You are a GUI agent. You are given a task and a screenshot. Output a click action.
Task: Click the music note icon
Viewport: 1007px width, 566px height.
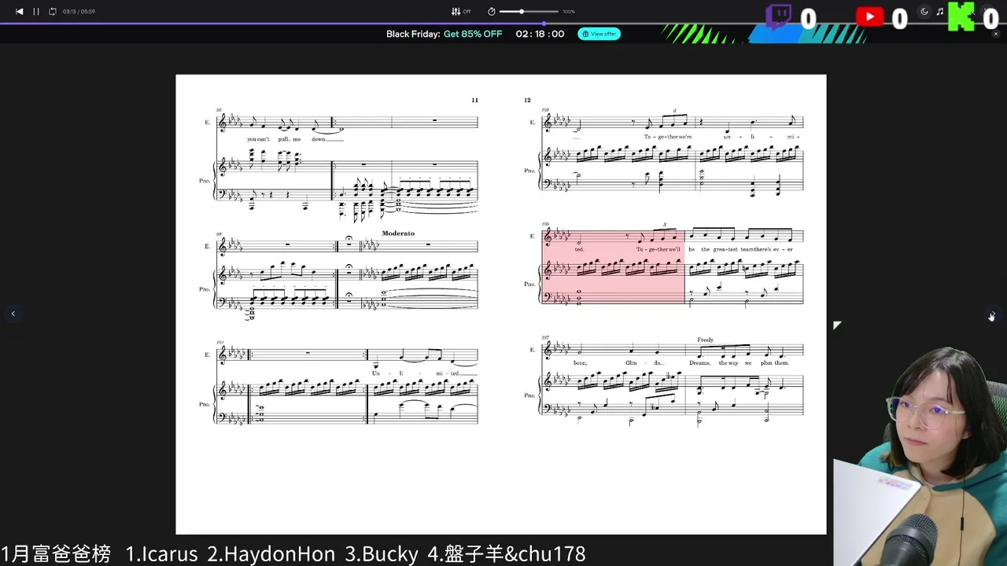pos(939,12)
